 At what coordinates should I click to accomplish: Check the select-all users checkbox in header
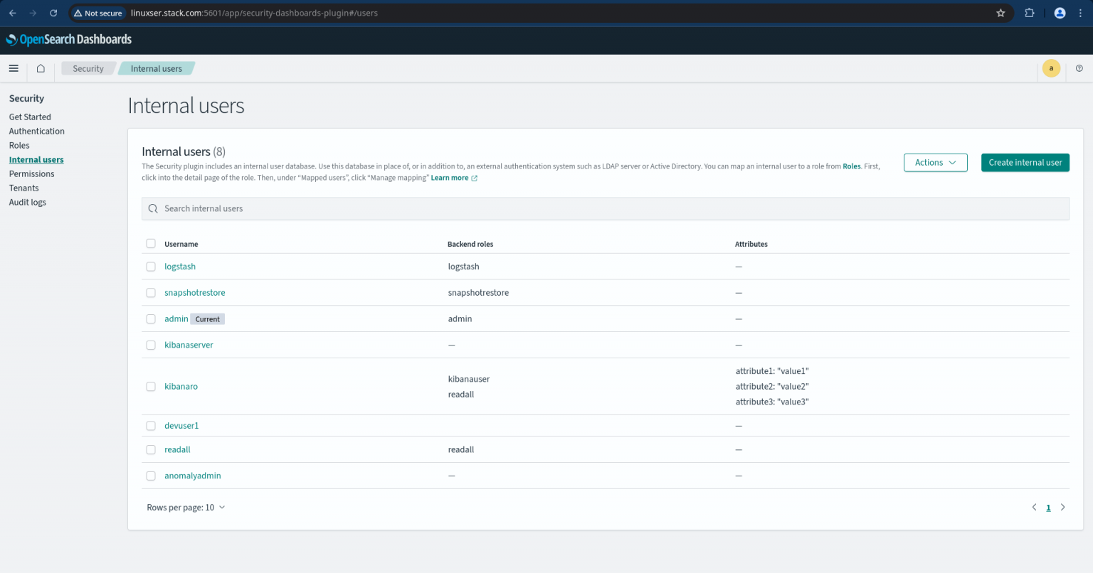tap(151, 243)
